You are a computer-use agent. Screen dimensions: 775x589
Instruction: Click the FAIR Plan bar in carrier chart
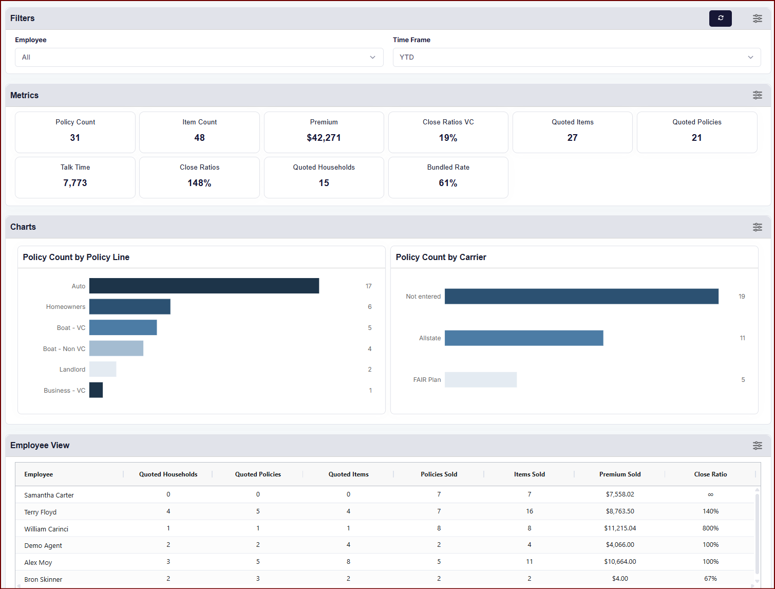click(480, 380)
